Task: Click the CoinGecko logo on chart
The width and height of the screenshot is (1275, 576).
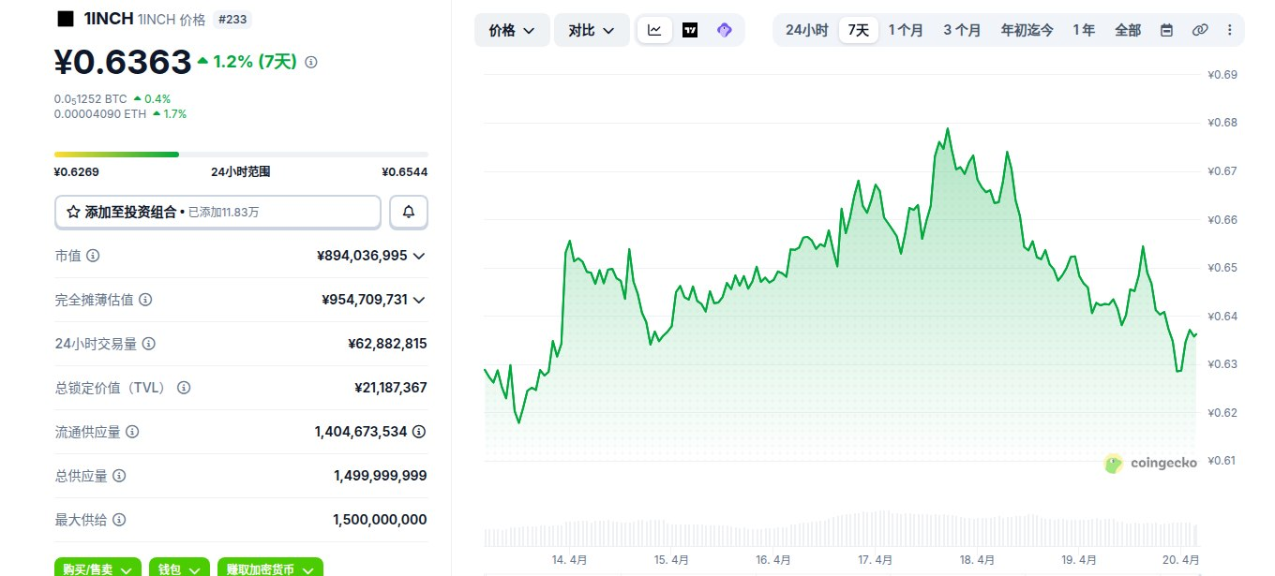Action: tap(1151, 463)
